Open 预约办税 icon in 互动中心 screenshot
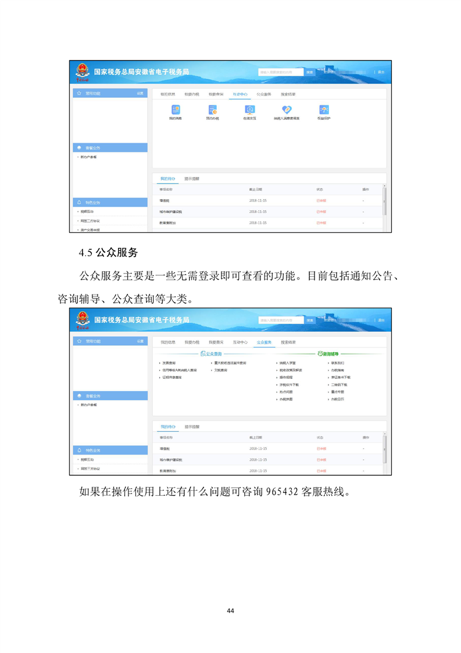461x653 pixels. click(x=213, y=110)
